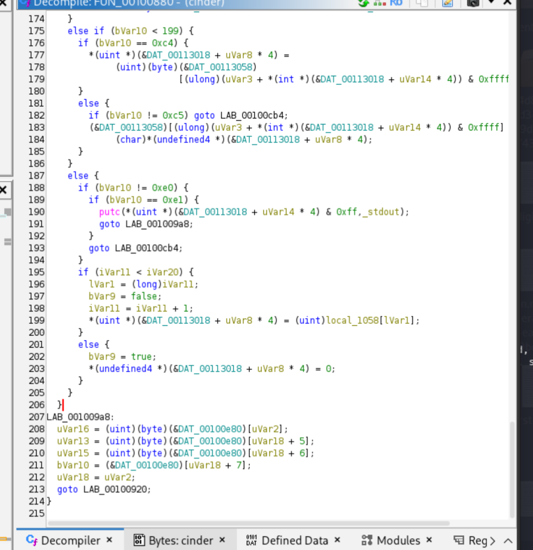Image resolution: width=533 pixels, height=550 pixels.
Task: Click 'true' value on line 202
Action: [141, 357]
